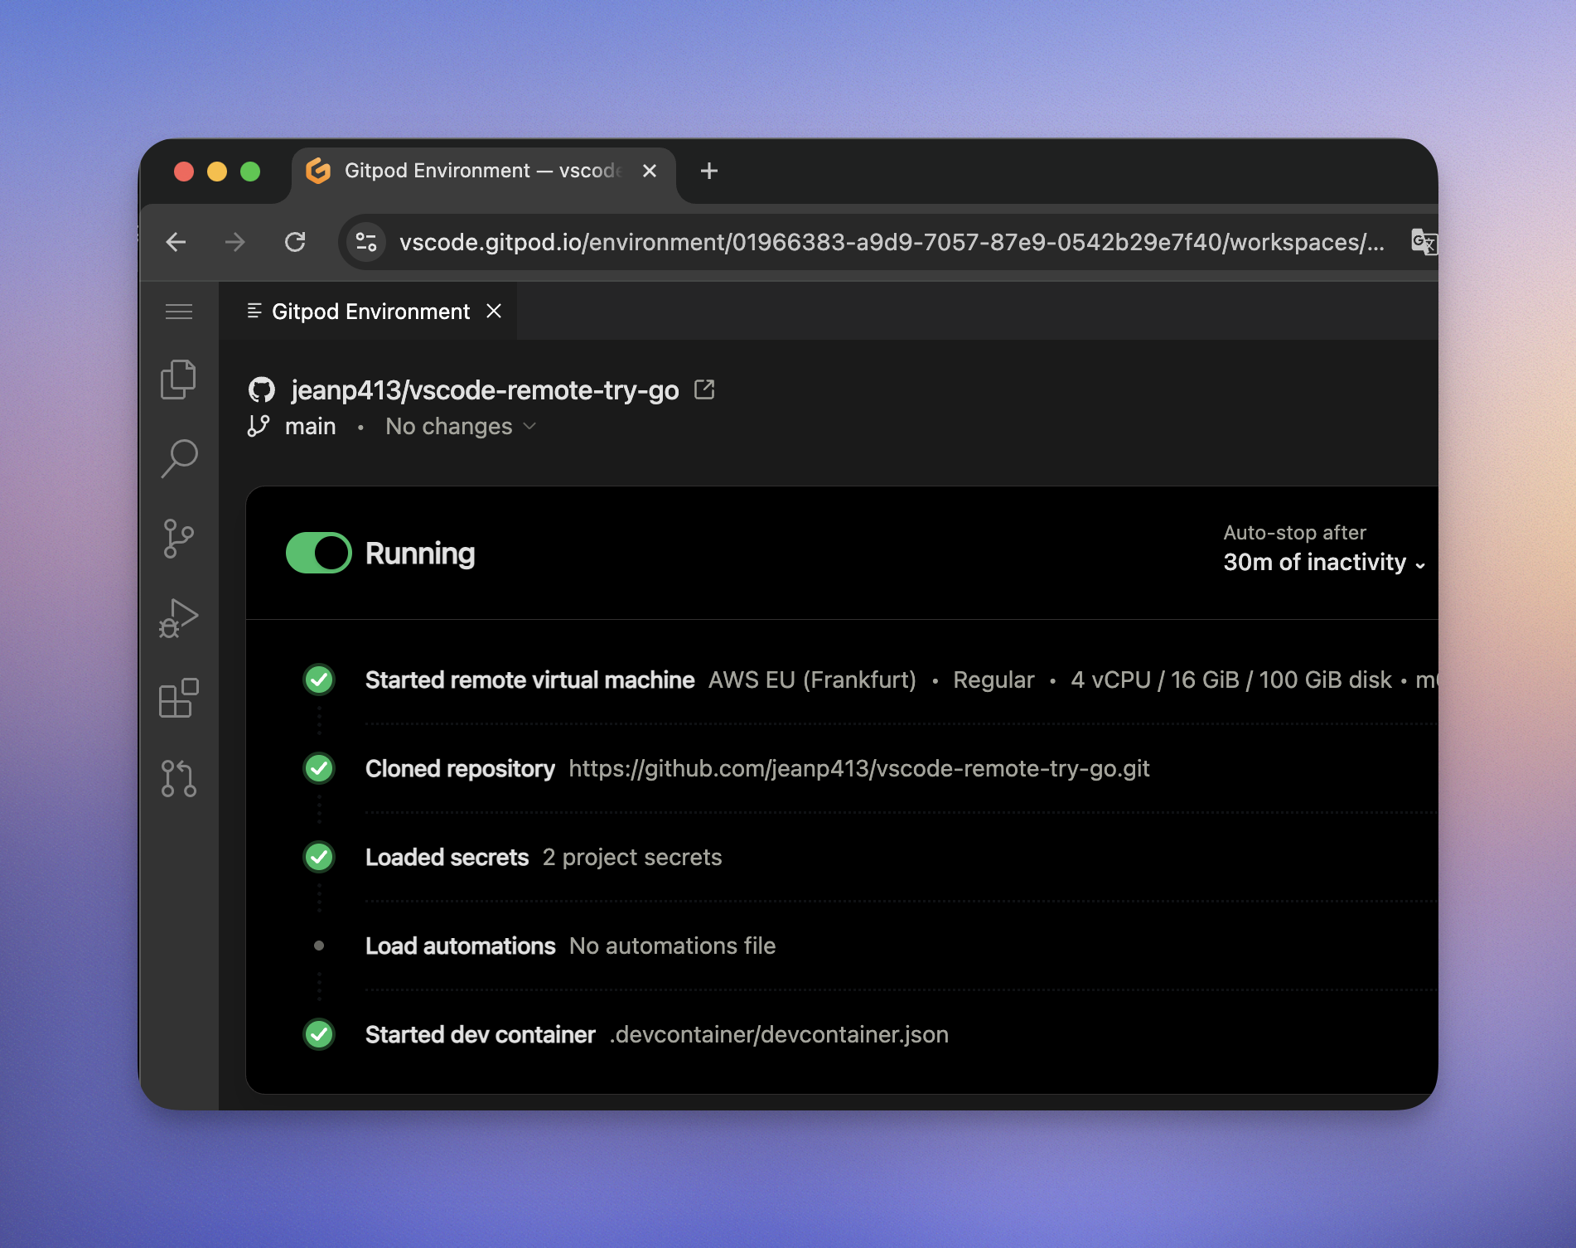Open site information icon in address bar
Image resolution: width=1576 pixels, height=1248 pixels.
click(x=366, y=242)
